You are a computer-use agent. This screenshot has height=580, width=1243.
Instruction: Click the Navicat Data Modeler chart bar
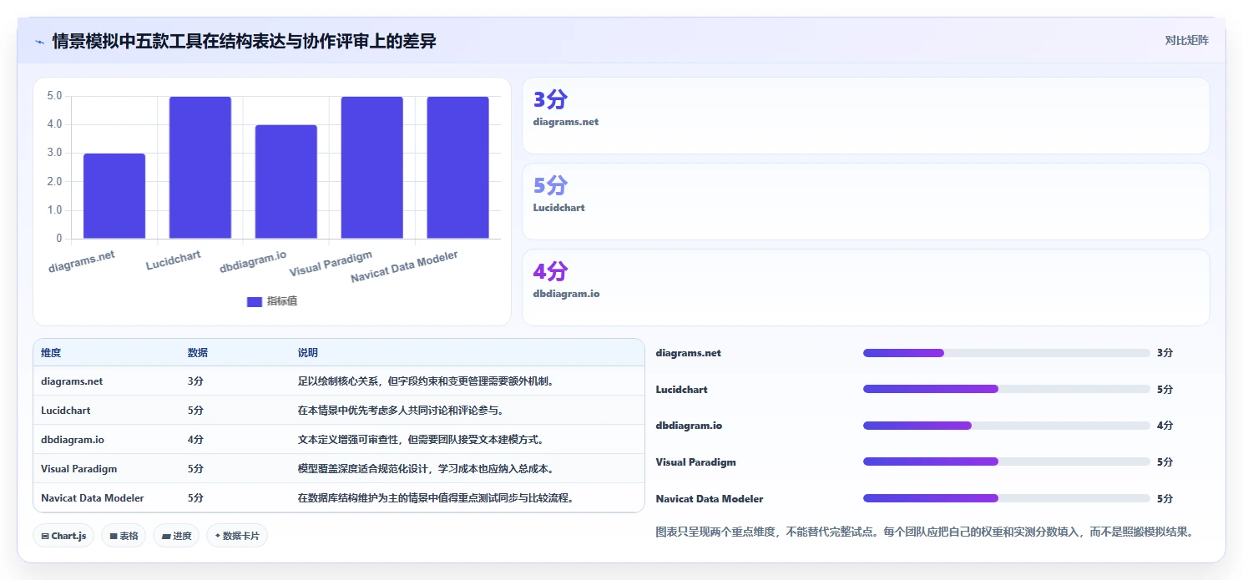[458, 168]
